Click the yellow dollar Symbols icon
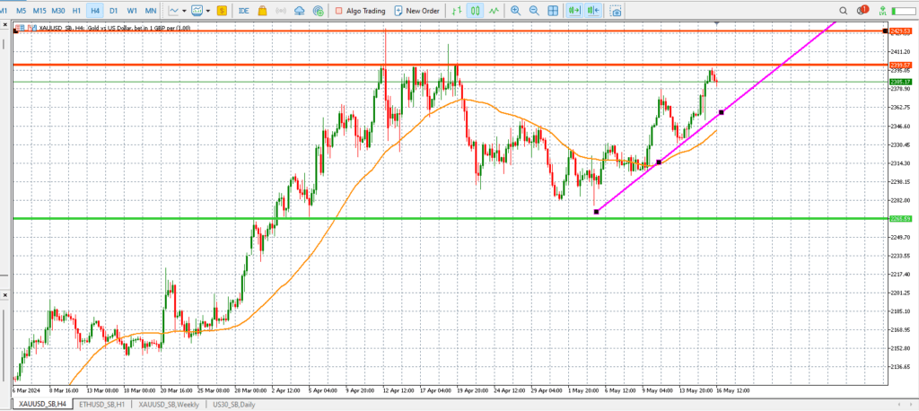This screenshot has height=411, width=919. coord(223,11)
